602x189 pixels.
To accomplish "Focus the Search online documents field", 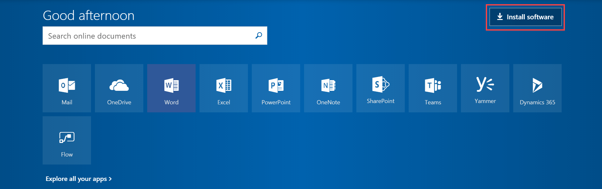I will point(155,35).
